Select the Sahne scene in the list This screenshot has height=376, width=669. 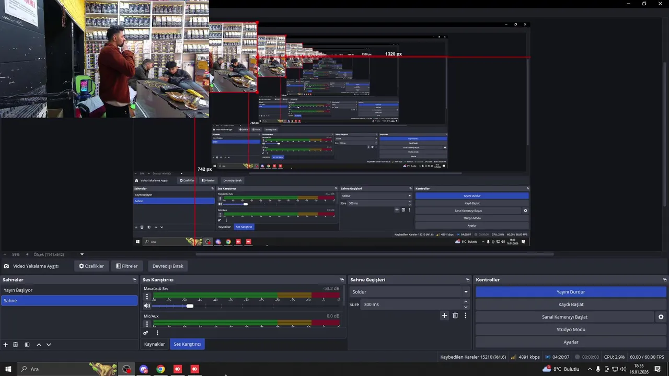pos(69,301)
